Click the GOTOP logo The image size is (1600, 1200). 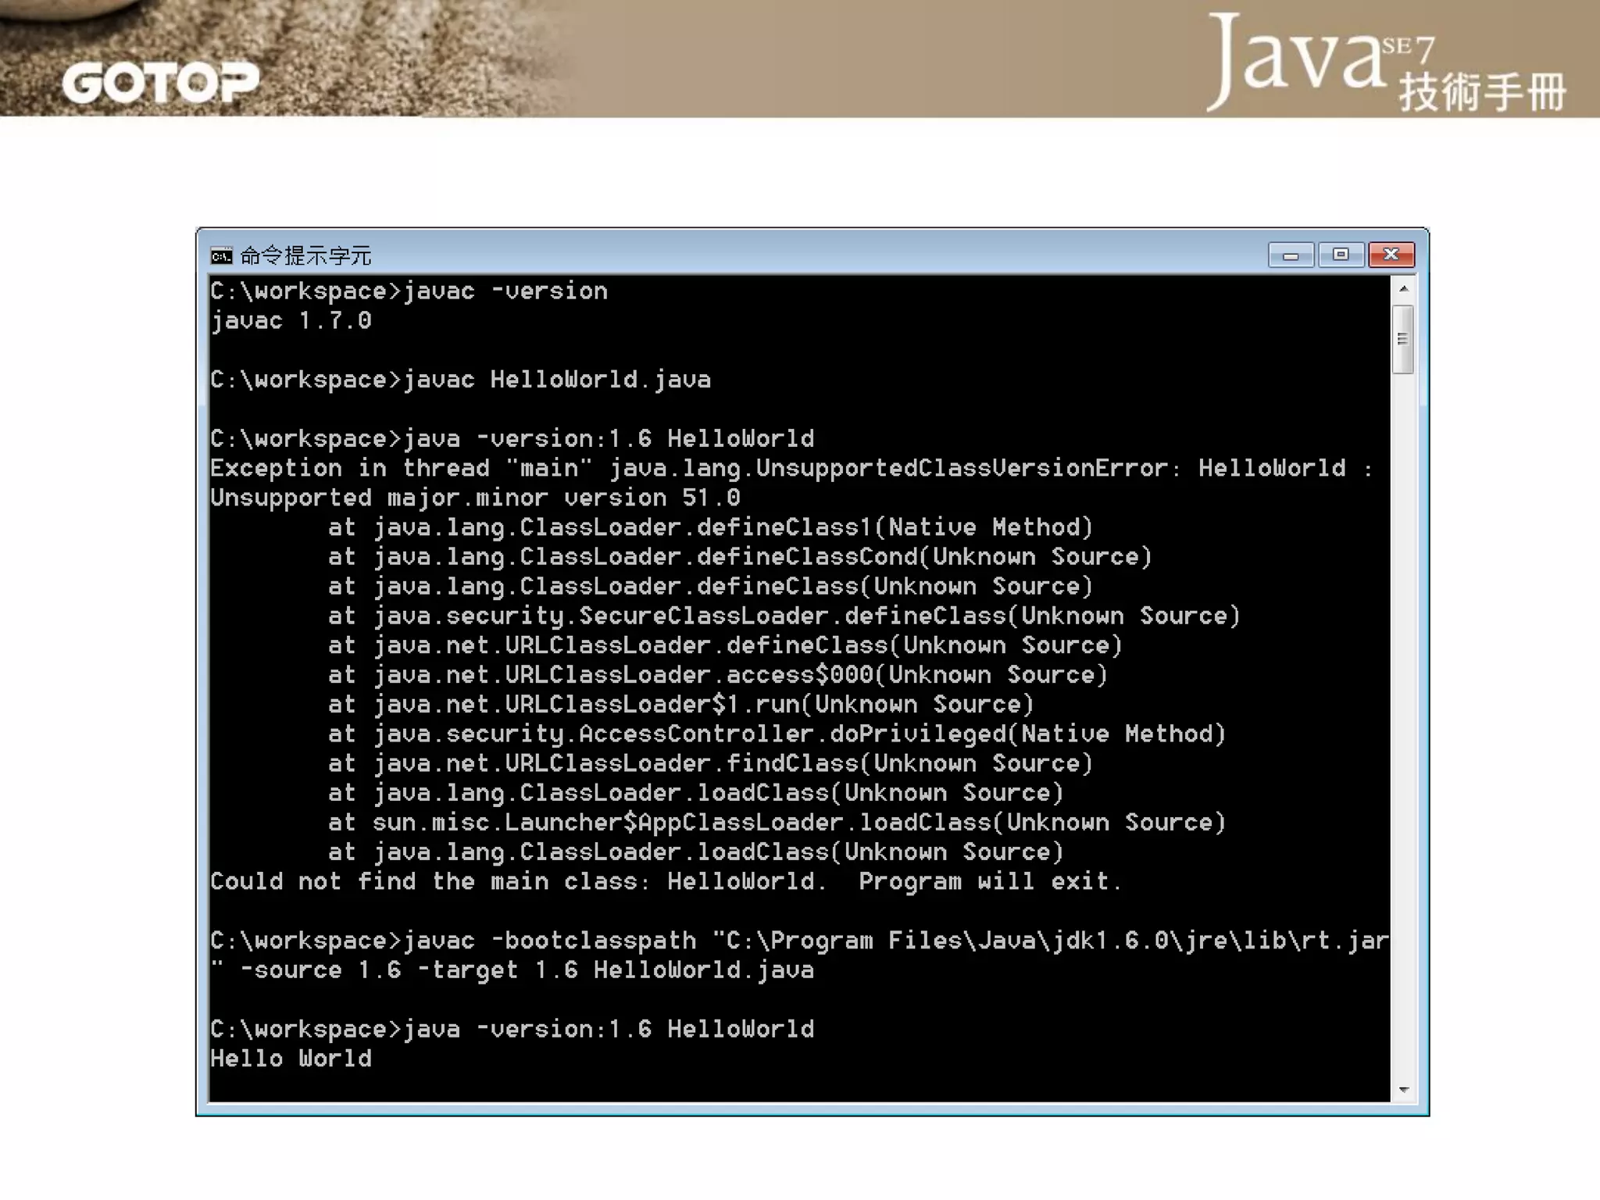click(160, 83)
